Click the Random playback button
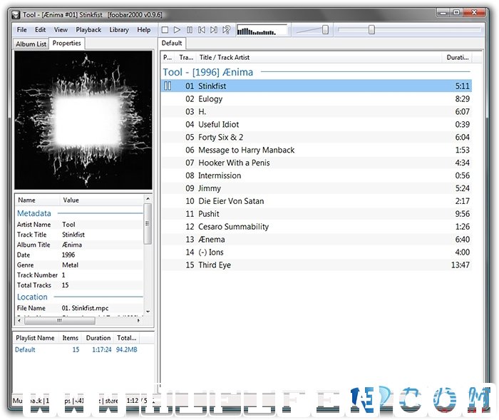Image resolution: width=499 pixels, height=420 pixels. point(226,30)
